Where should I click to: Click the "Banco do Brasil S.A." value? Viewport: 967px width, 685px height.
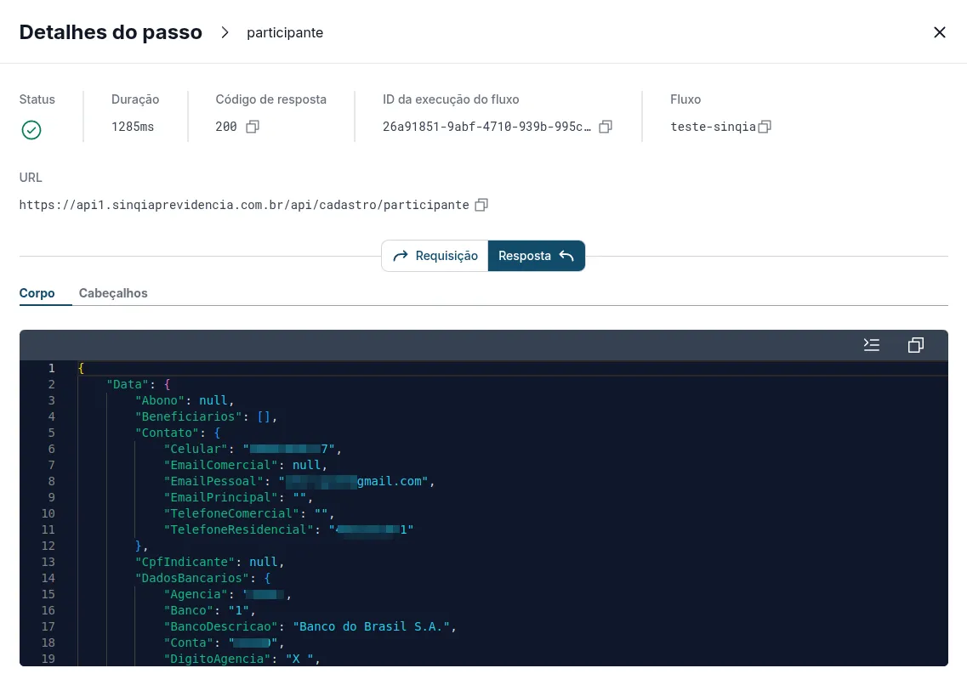click(372, 626)
